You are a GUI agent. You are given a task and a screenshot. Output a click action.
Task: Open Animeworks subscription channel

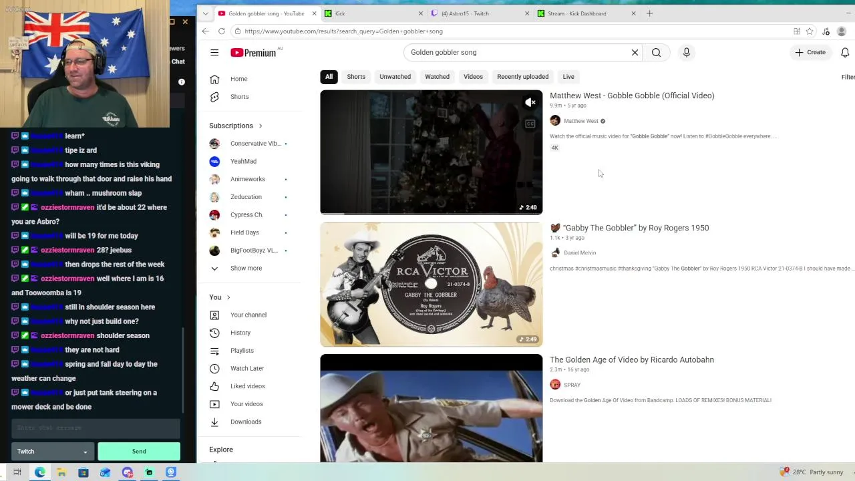(x=248, y=179)
